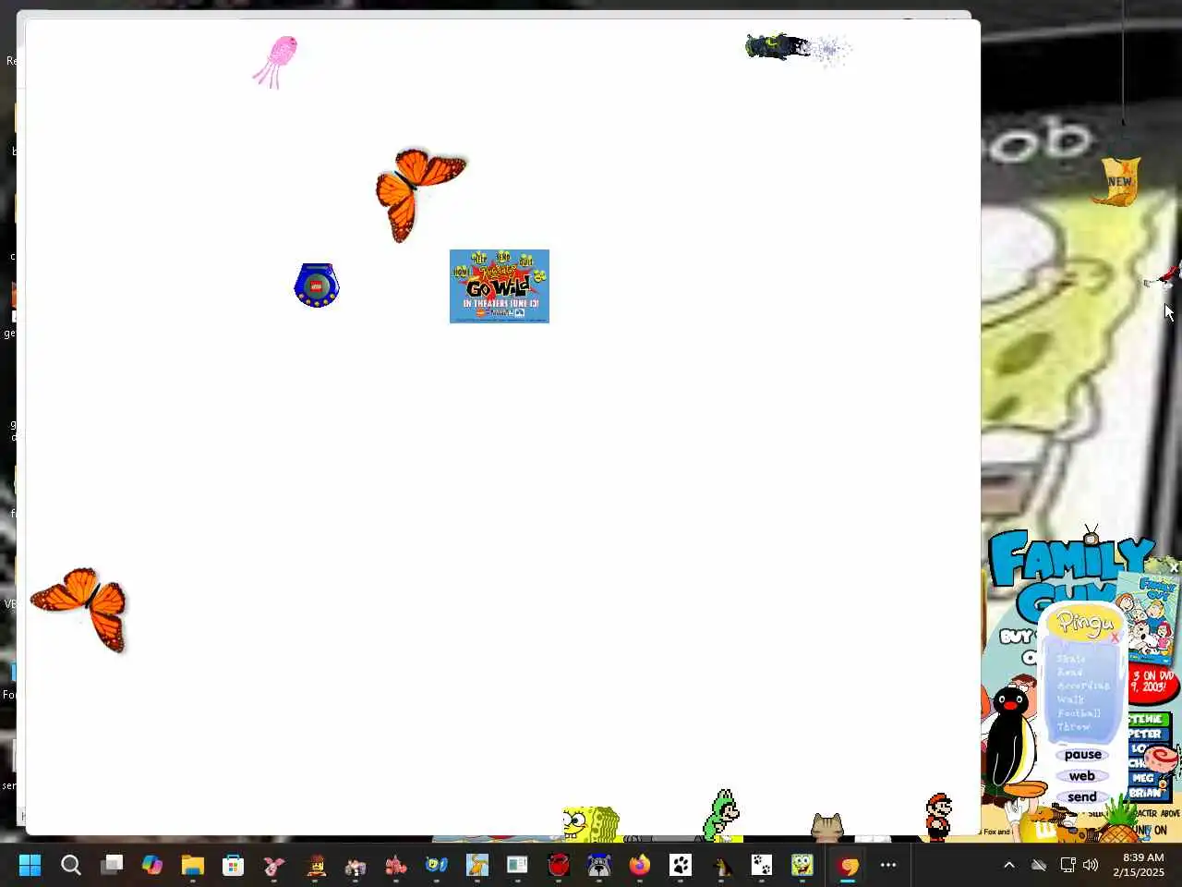Close the Pingu menu with red X
The width and height of the screenshot is (1182, 887).
1115,638
